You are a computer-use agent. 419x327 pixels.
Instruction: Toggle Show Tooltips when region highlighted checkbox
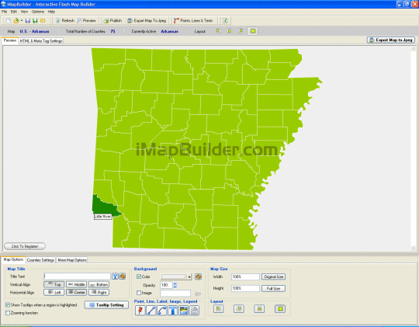8,304
